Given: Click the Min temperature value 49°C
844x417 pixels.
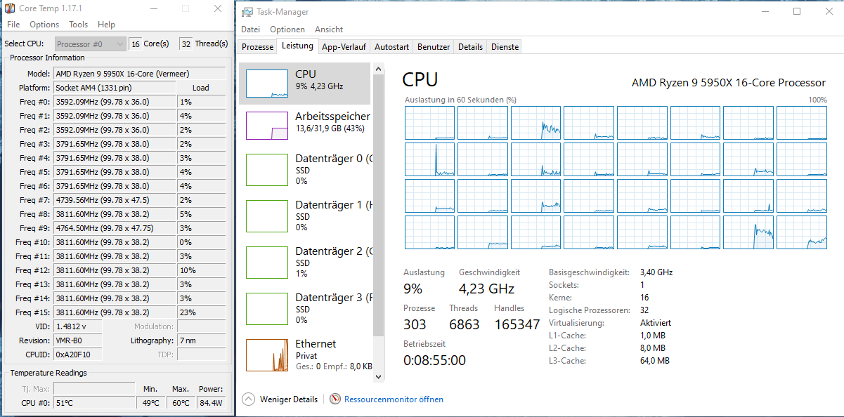Looking at the screenshot, I should pos(150,403).
